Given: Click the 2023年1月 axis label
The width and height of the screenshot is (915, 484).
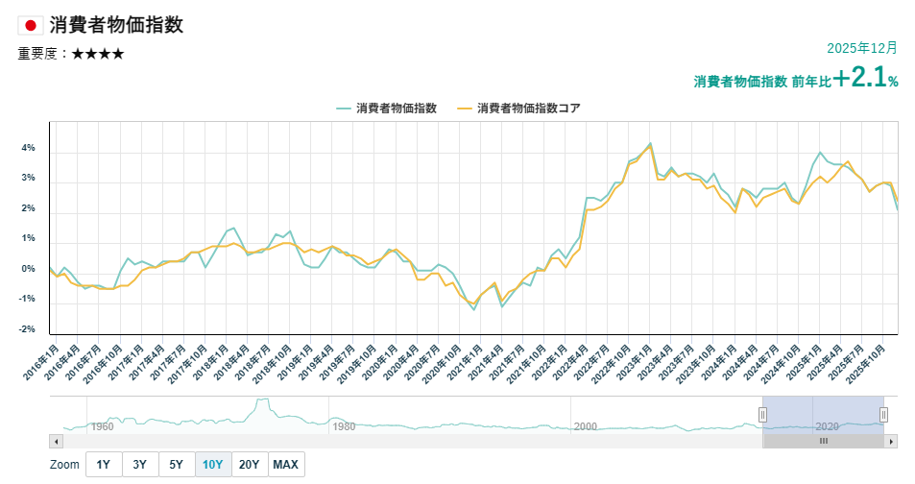Looking at the screenshot, I should pyautogui.click(x=635, y=363).
